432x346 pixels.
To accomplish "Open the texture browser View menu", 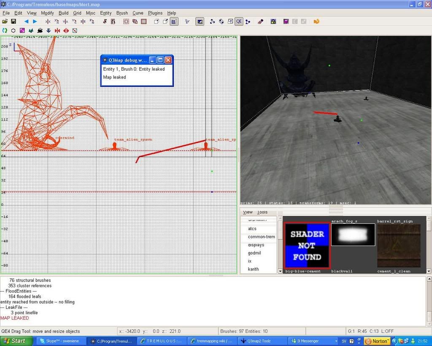I will click(248, 212).
